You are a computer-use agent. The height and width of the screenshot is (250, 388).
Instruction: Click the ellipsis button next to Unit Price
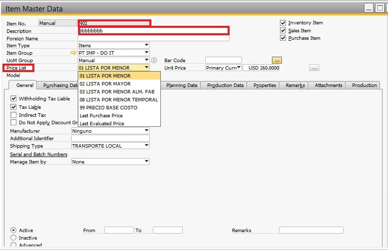[x=314, y=68]
